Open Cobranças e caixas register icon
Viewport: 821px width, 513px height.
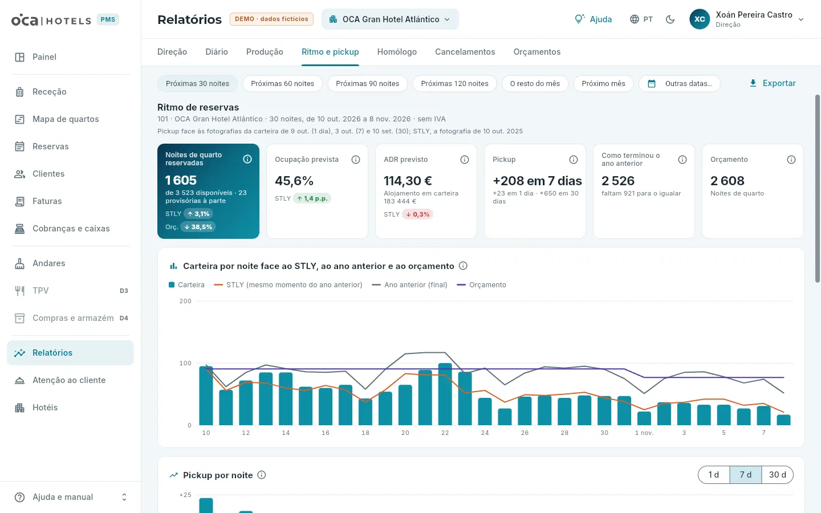coord(19,229)
